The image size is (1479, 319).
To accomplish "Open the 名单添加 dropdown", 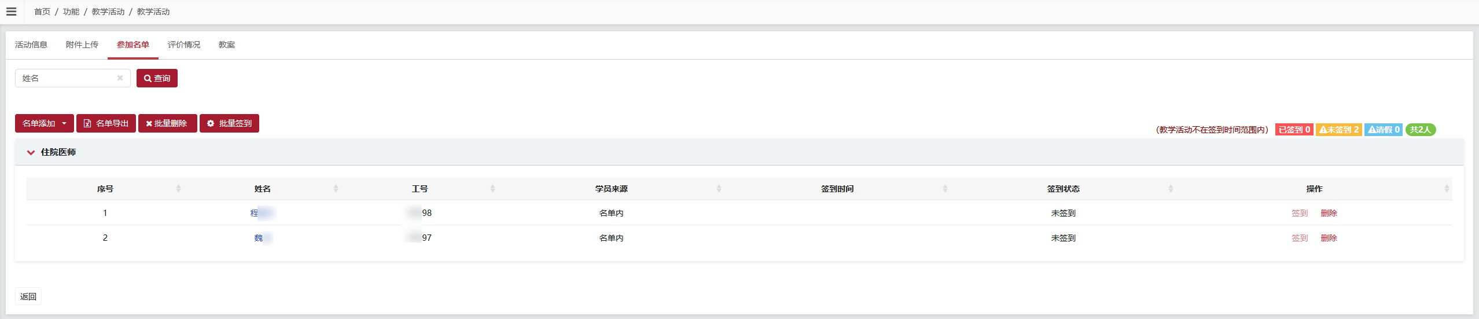I will coord(45,123).
